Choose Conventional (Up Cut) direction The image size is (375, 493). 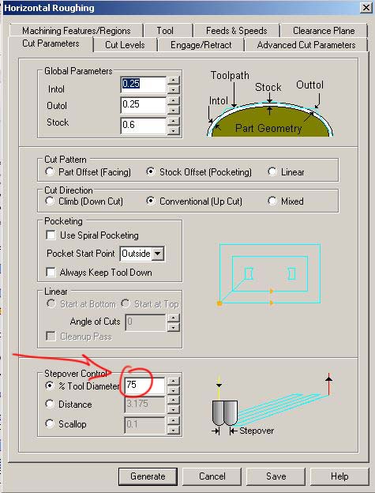tap(194, 201)
